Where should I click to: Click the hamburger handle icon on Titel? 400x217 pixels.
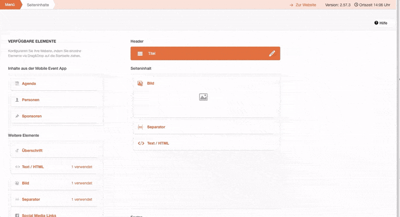140,54
